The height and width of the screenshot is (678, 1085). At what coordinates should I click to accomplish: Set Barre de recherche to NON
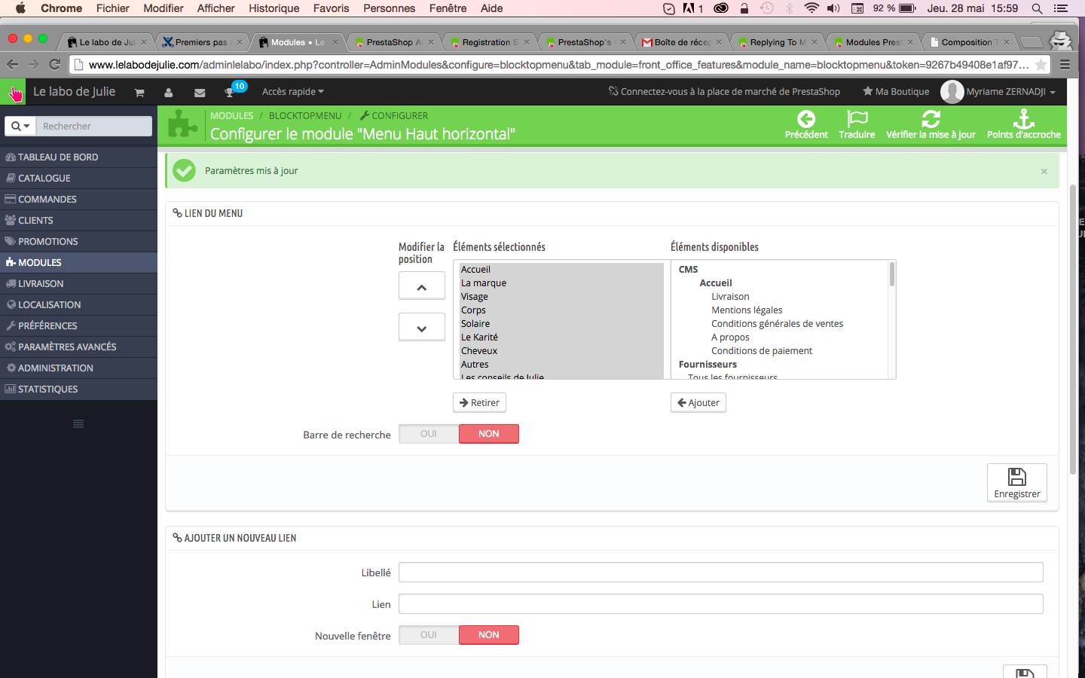click(489, 434)
